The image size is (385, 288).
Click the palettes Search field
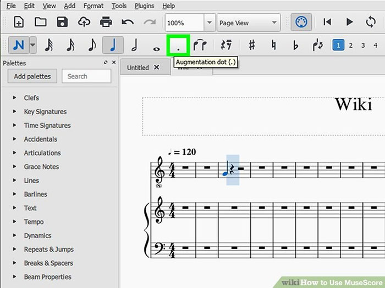[86, 76]
